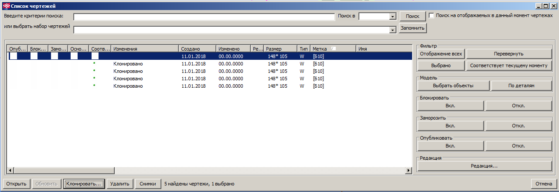Click the 'Отображение всех' filter button
This screenshot has width=559, height=192.
(440, 54)
